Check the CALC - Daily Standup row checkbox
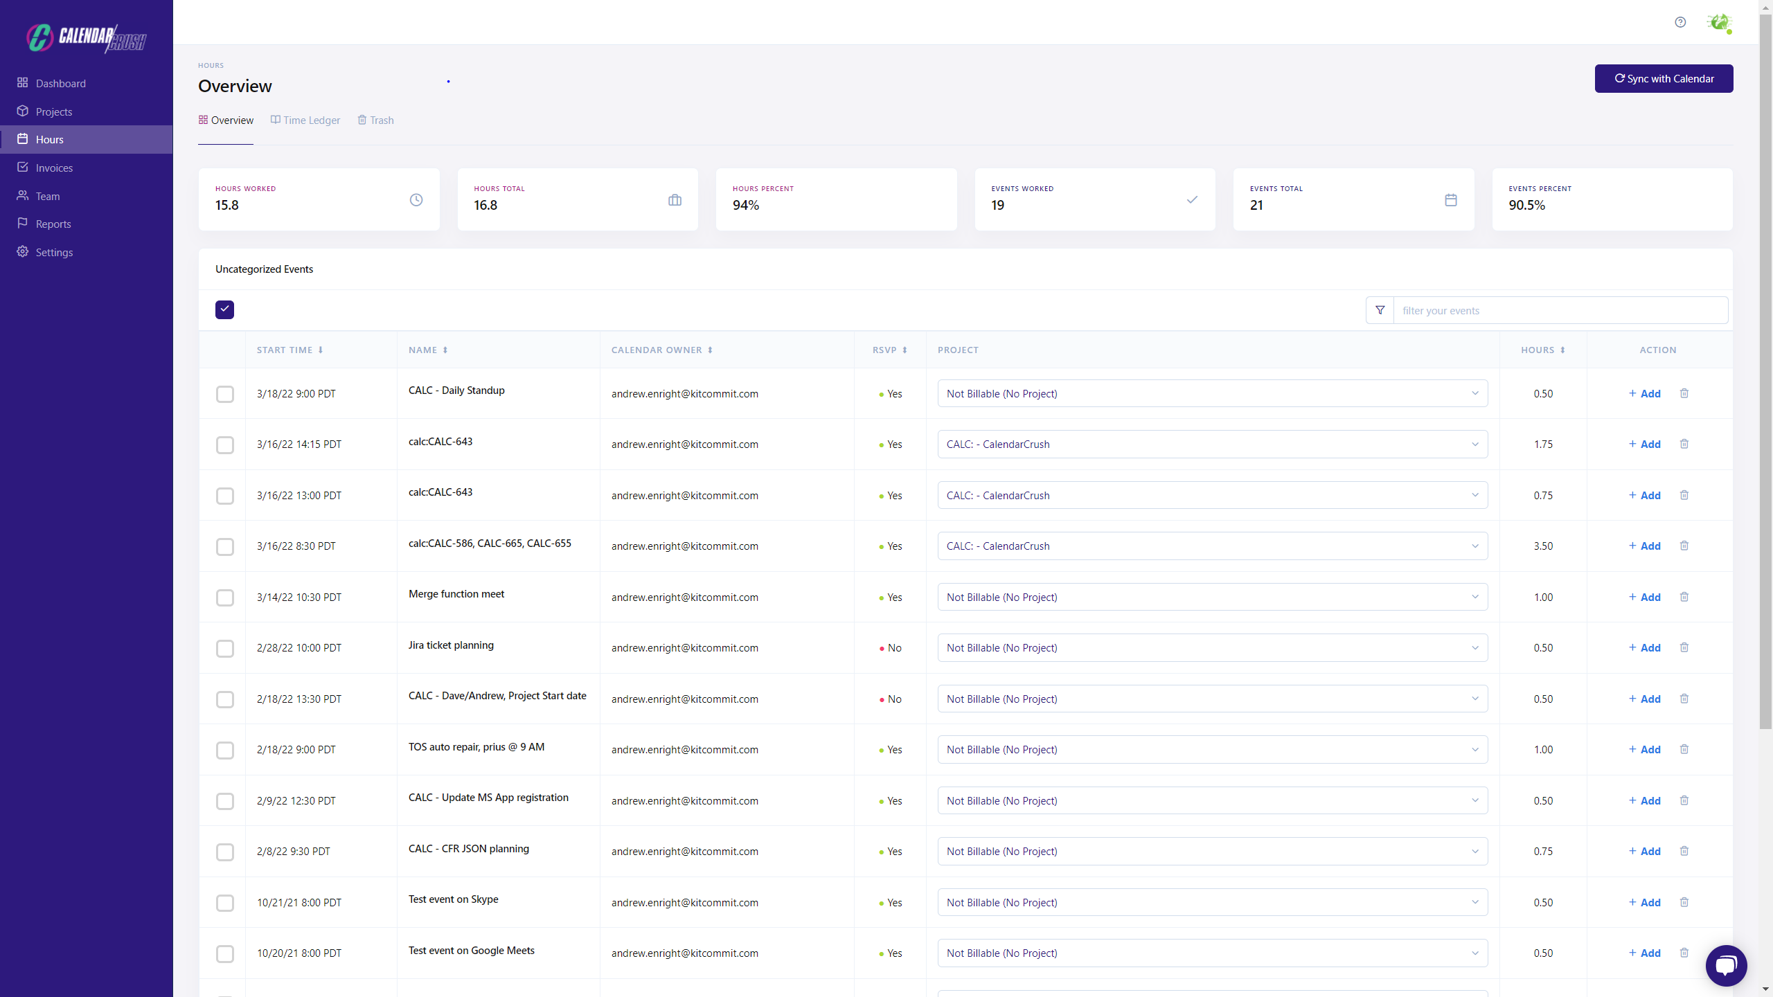This screenshot has width=1773, height=997. (x=224, y=394)
